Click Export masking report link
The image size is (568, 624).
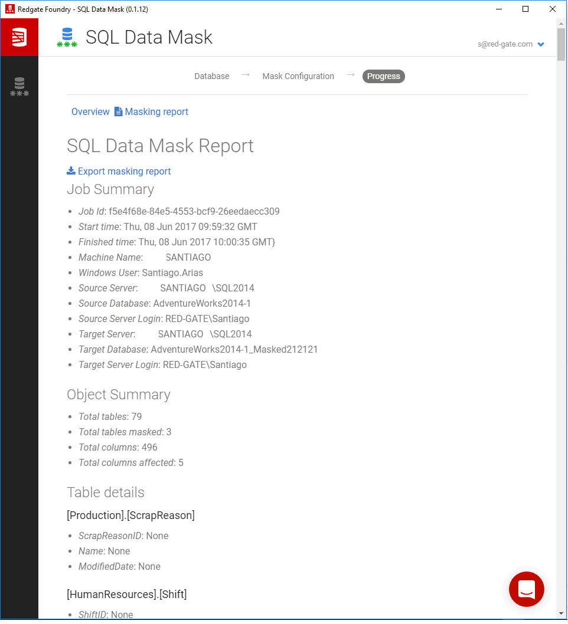pyautogui.click(x=124, y=171)
